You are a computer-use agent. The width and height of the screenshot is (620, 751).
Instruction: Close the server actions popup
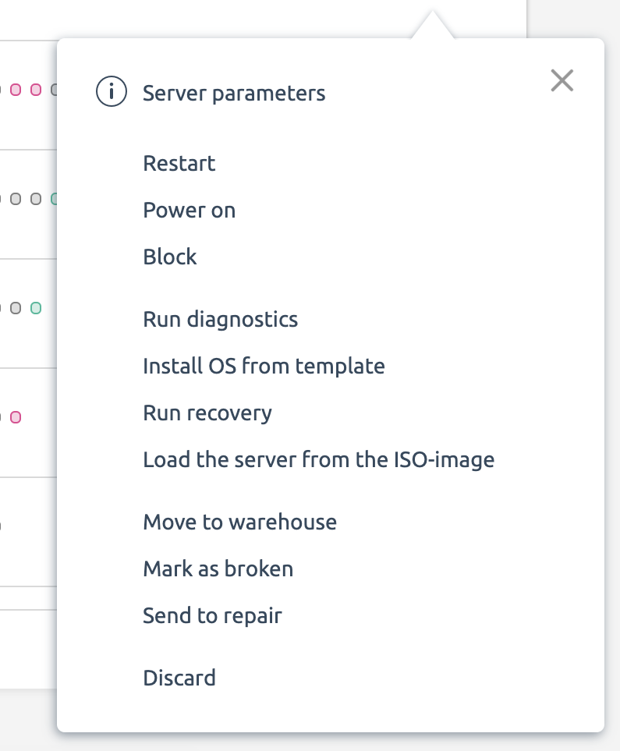tap(562, 80)
